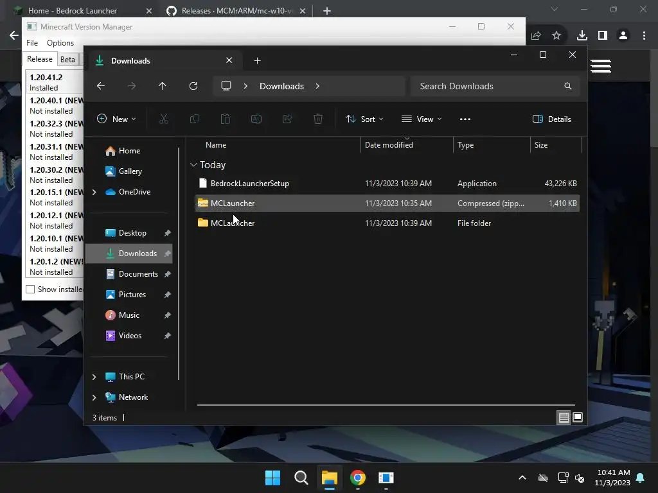Viewport: 658px width, 493px height.
Task: Click File Explorer on the taskbar
Action: 330,478
